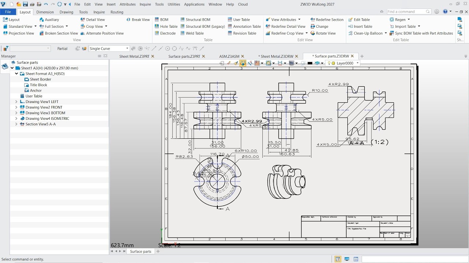Expand the Drawing View1 LEFT node
Screen dimensions: 469x263
coord(16,102)
